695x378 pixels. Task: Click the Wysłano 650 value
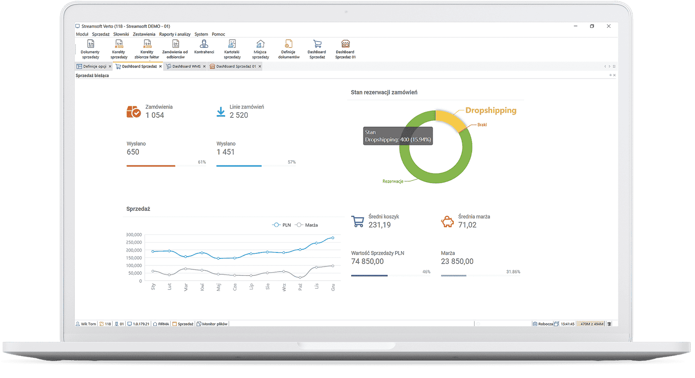click(133, 152)
